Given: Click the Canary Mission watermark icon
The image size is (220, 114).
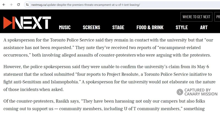Looking at the screenshot, I should coord(180,92).
